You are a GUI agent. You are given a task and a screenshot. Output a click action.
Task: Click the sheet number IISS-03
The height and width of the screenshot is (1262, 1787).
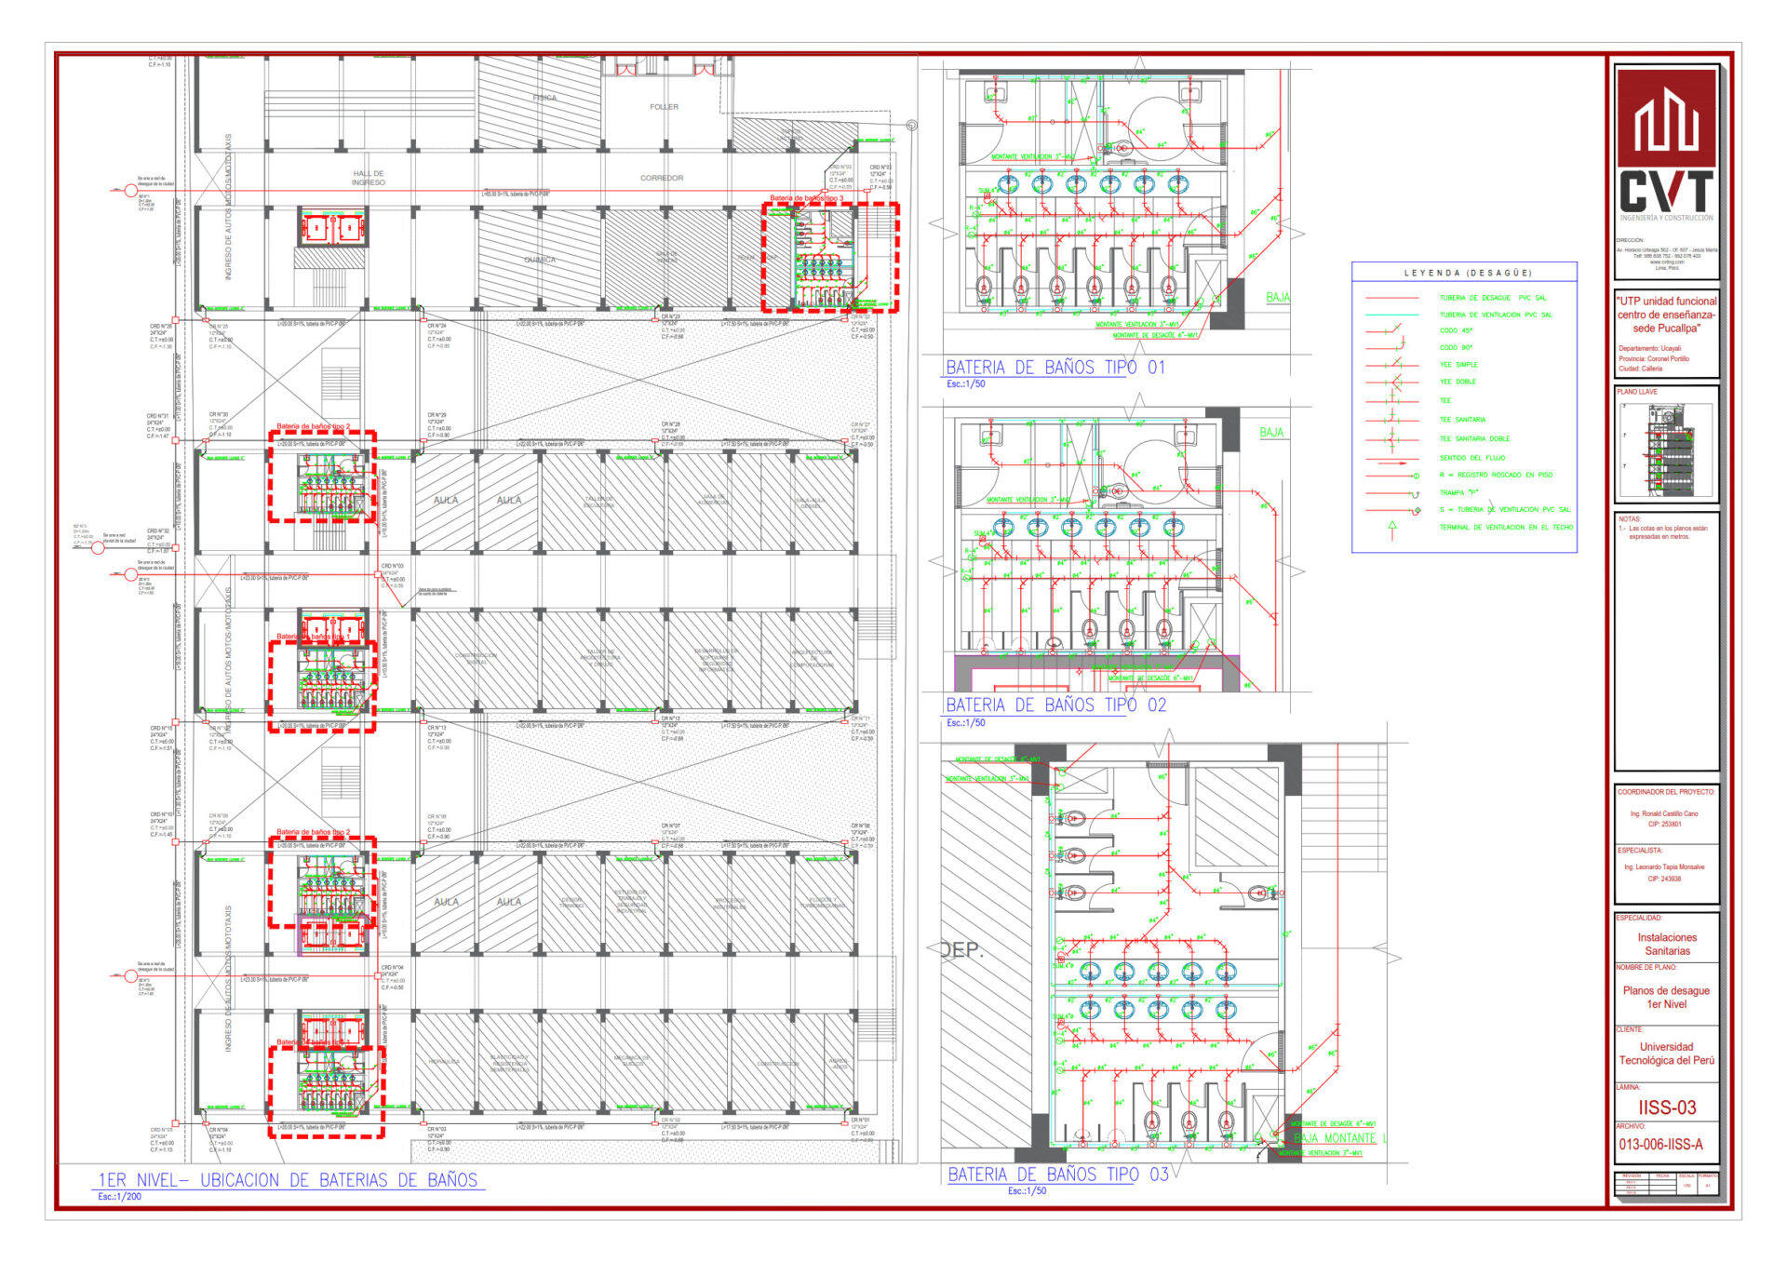[x=1667, y=1108]
